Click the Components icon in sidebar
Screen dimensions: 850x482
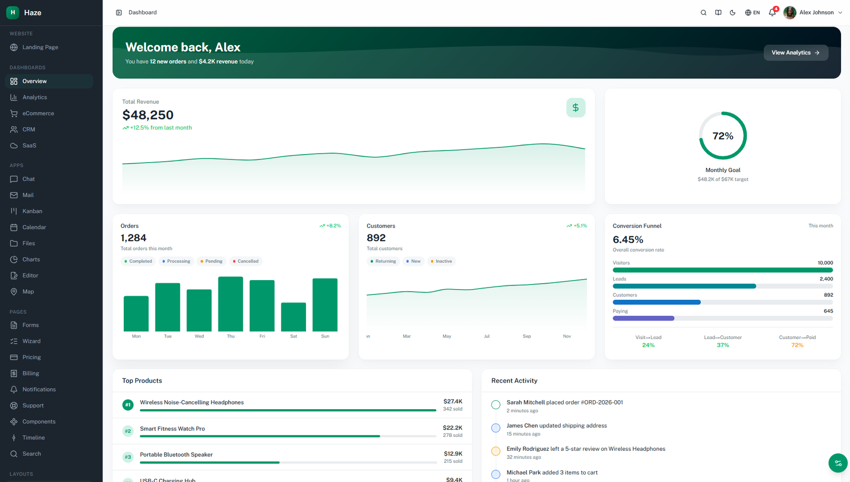[14, 421]
